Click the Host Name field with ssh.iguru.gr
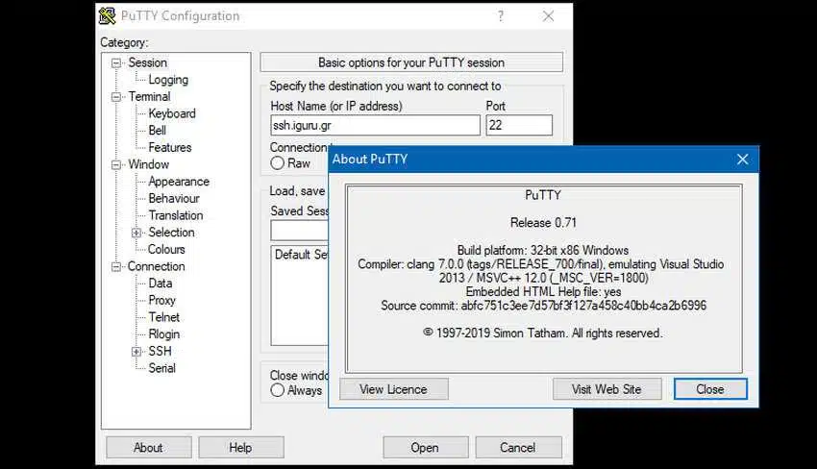Image resolution: width=817 pixels, height=469 pixels. click(375, 126)
